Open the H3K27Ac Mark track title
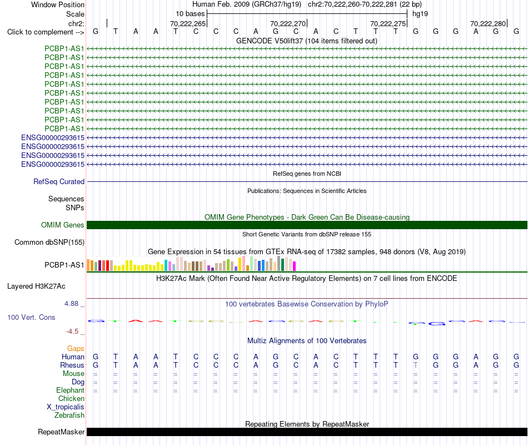 pos(307,279)
